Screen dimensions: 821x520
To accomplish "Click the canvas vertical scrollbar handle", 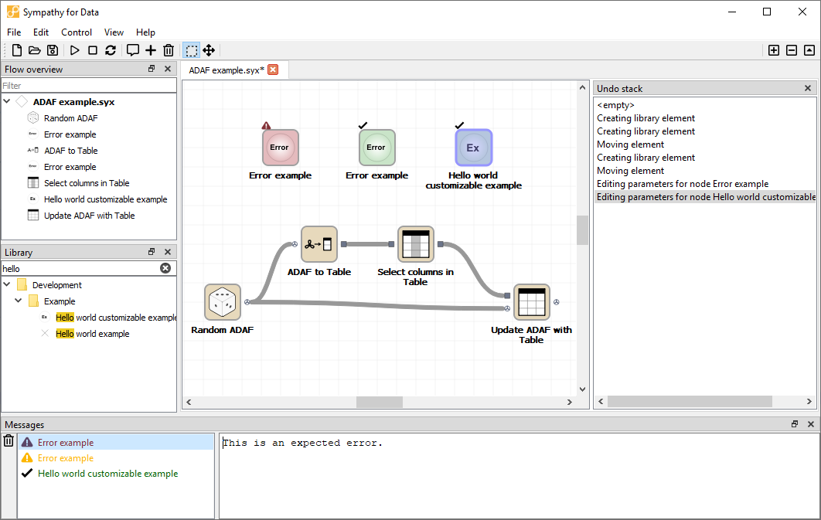I will 583,229.
